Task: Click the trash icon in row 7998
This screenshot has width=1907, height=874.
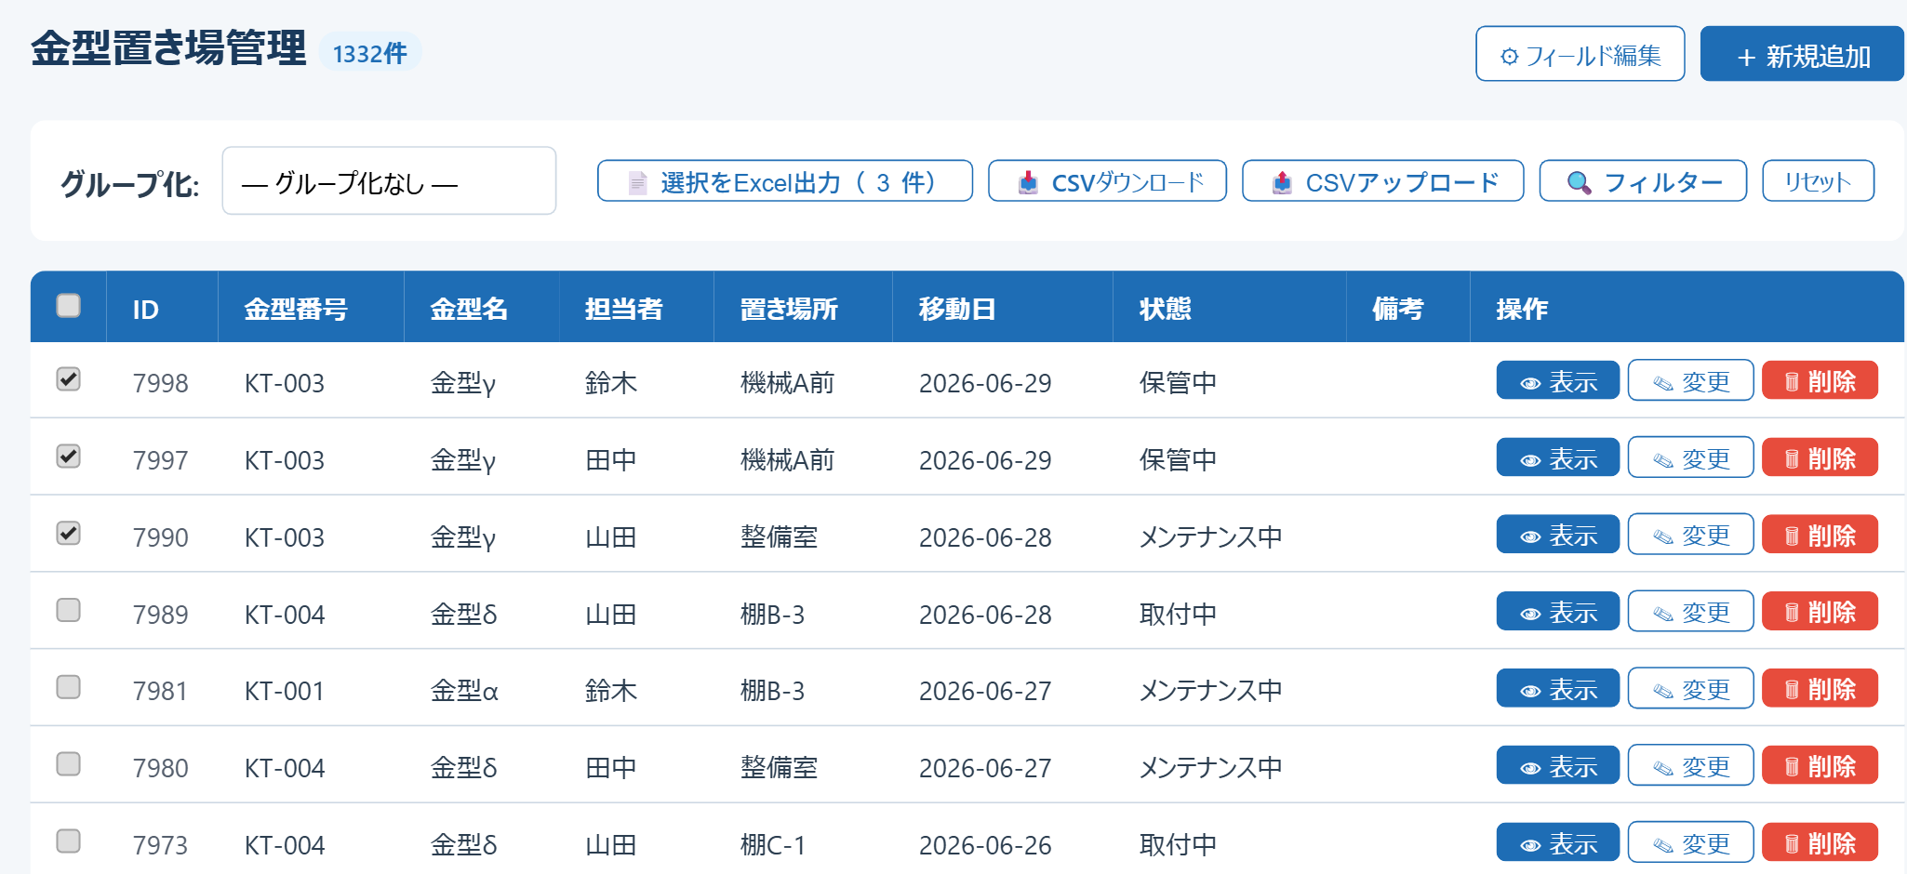Action: (x=1792, y=382)
